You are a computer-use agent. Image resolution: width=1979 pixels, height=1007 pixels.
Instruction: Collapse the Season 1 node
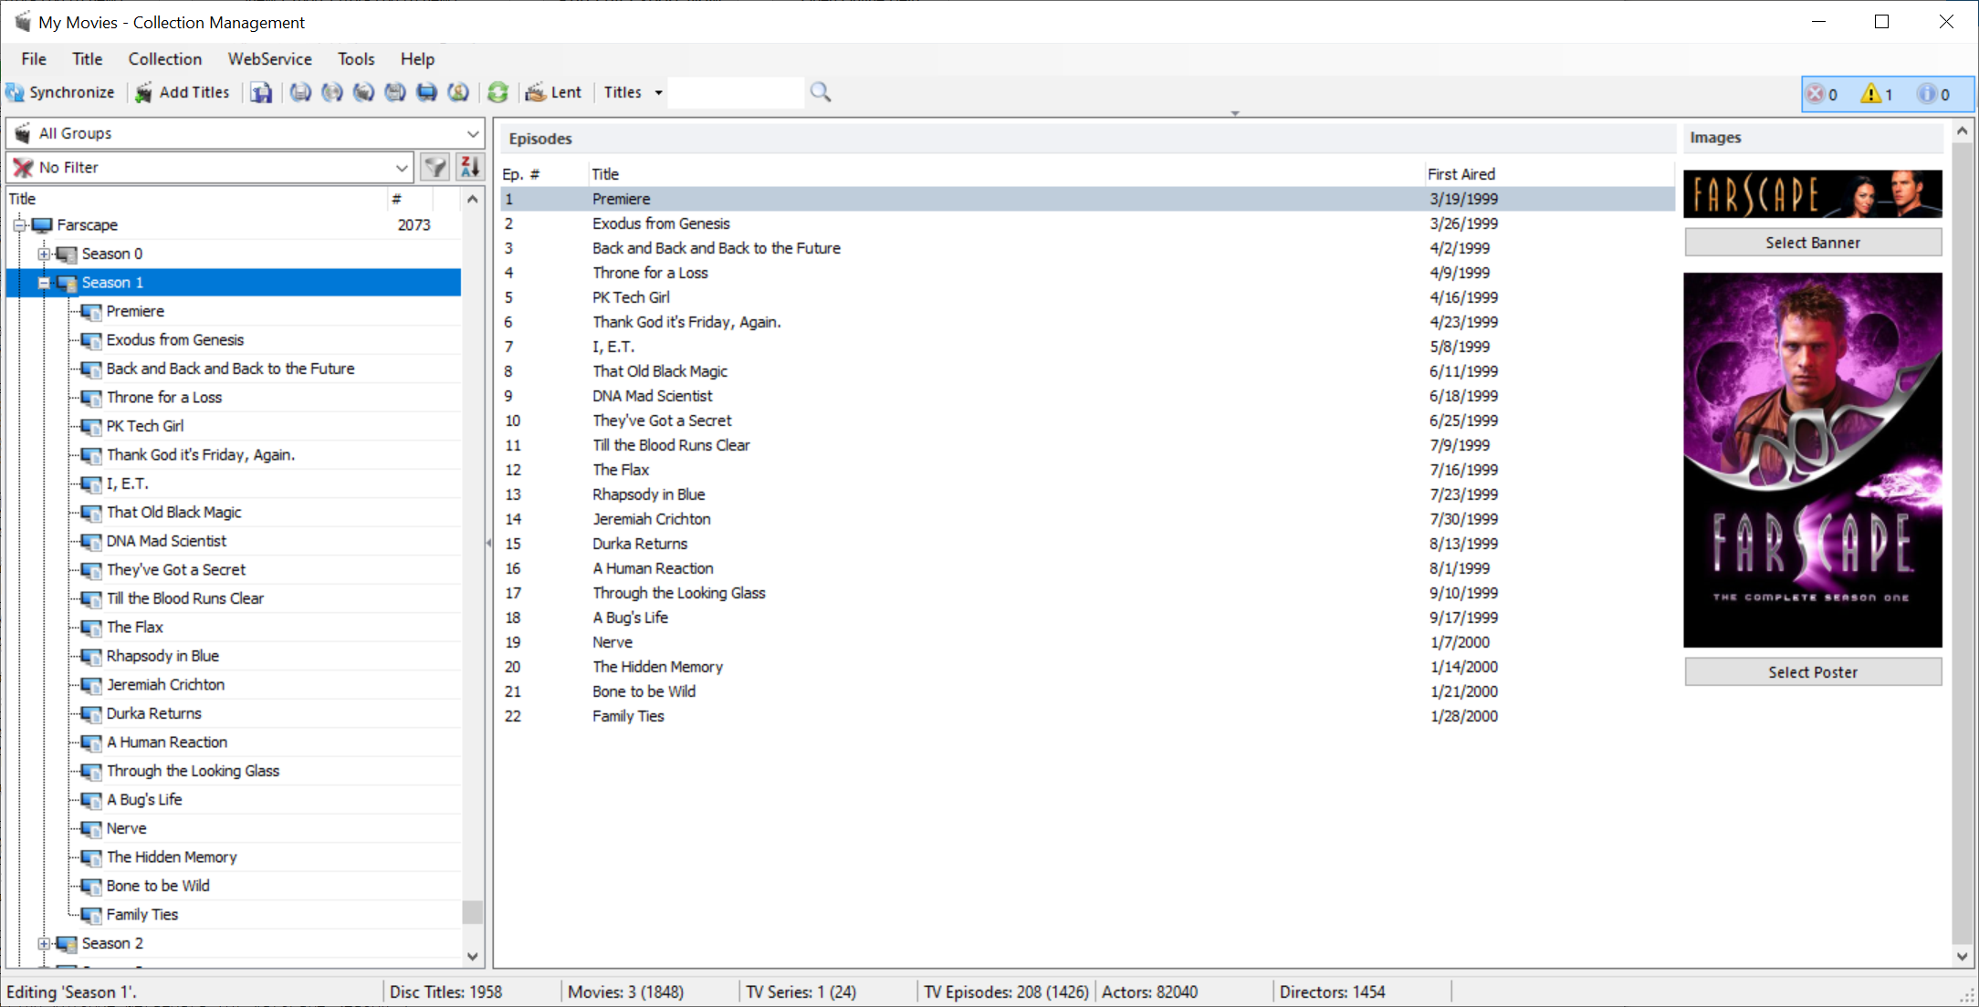(x=43, y=283)
